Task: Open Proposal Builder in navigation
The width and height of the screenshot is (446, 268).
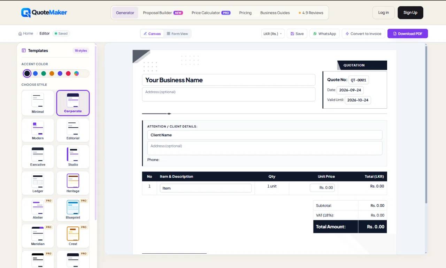Action: 163,13
